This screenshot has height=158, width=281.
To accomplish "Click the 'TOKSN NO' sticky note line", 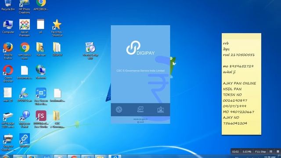I will pyautogui.click(x=232, y=95).
